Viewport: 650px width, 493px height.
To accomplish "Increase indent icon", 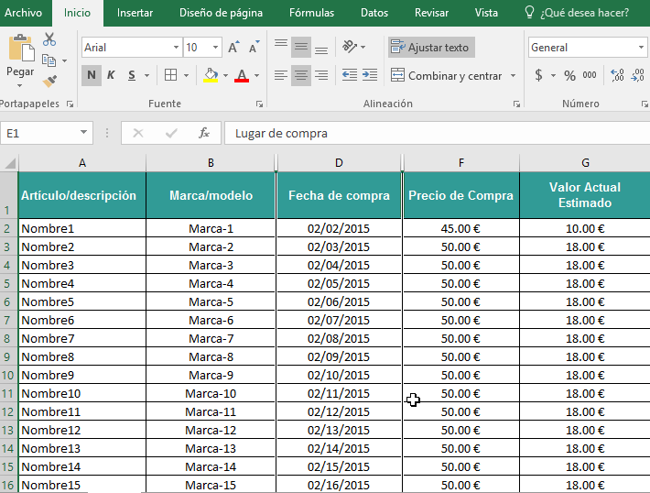I will (x=370, y=75).
